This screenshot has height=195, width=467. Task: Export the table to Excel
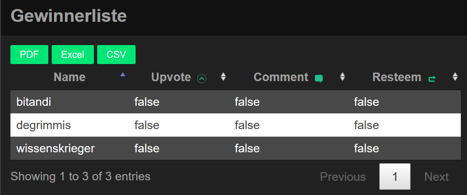tap(73, 55)
